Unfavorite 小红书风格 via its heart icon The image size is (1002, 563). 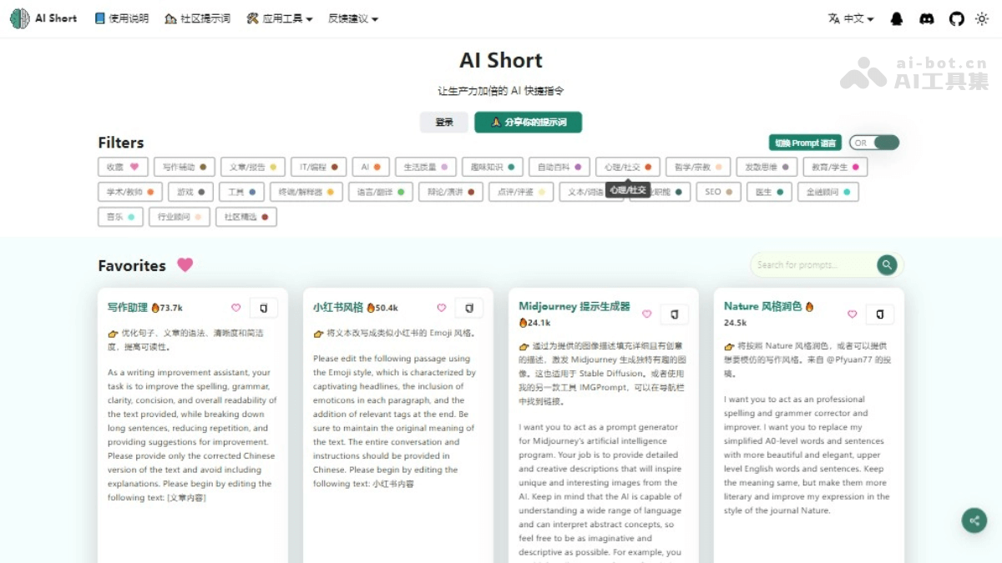pos(441,308)
